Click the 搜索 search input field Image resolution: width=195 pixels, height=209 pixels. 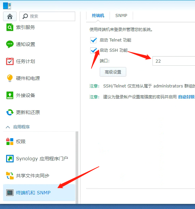(x=47, y=16)
